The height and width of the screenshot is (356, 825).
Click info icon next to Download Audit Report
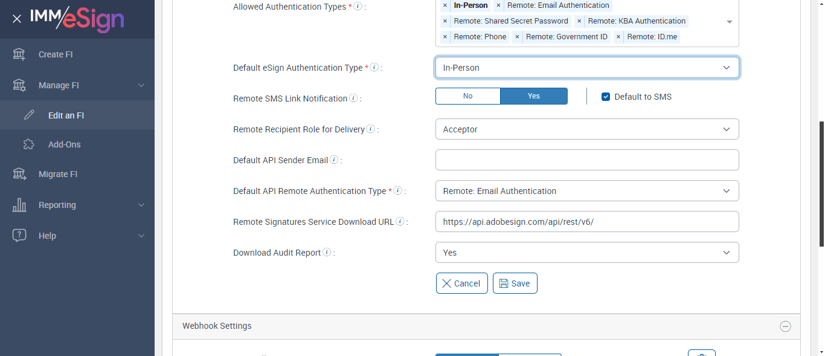(327, 253)
